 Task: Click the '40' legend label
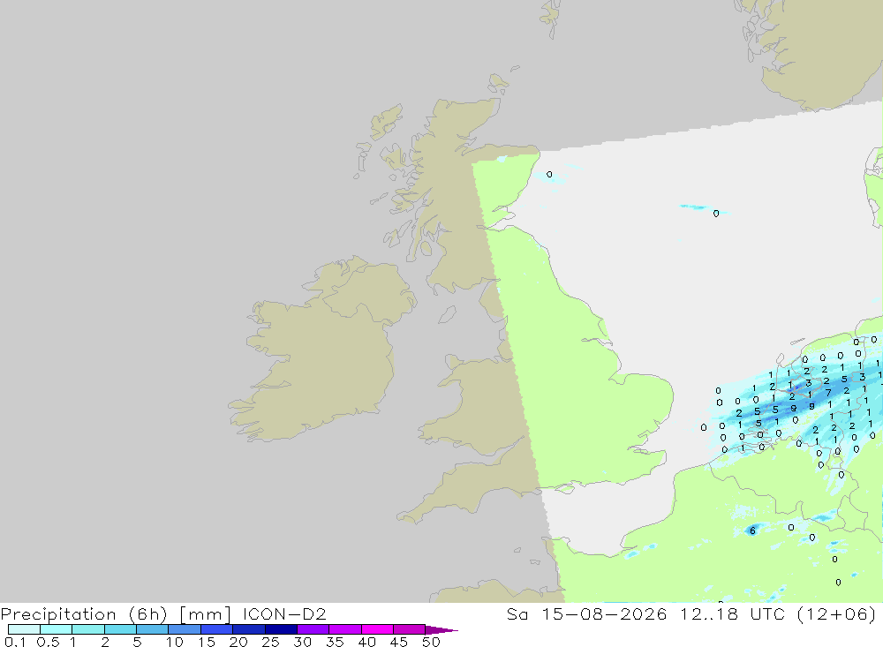[x=366, y=642]
